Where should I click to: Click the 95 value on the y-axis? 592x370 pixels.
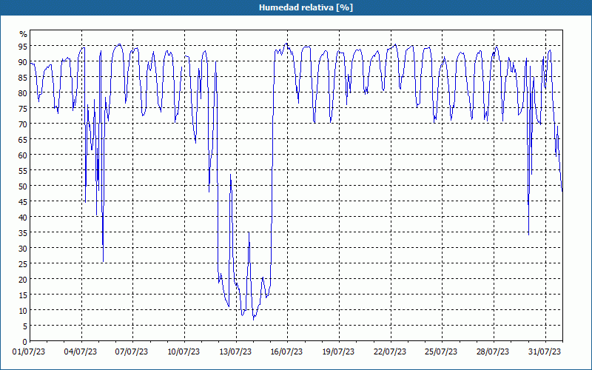pyautogui.click(x=23, y=47)
